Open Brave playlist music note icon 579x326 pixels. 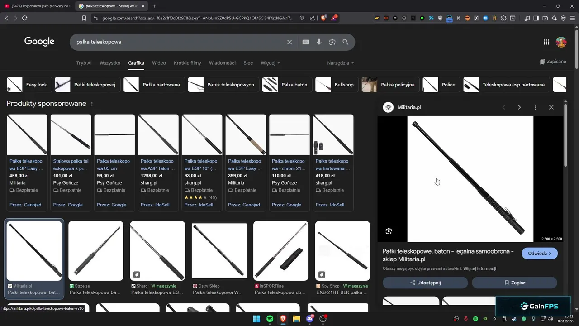[527, 18]
